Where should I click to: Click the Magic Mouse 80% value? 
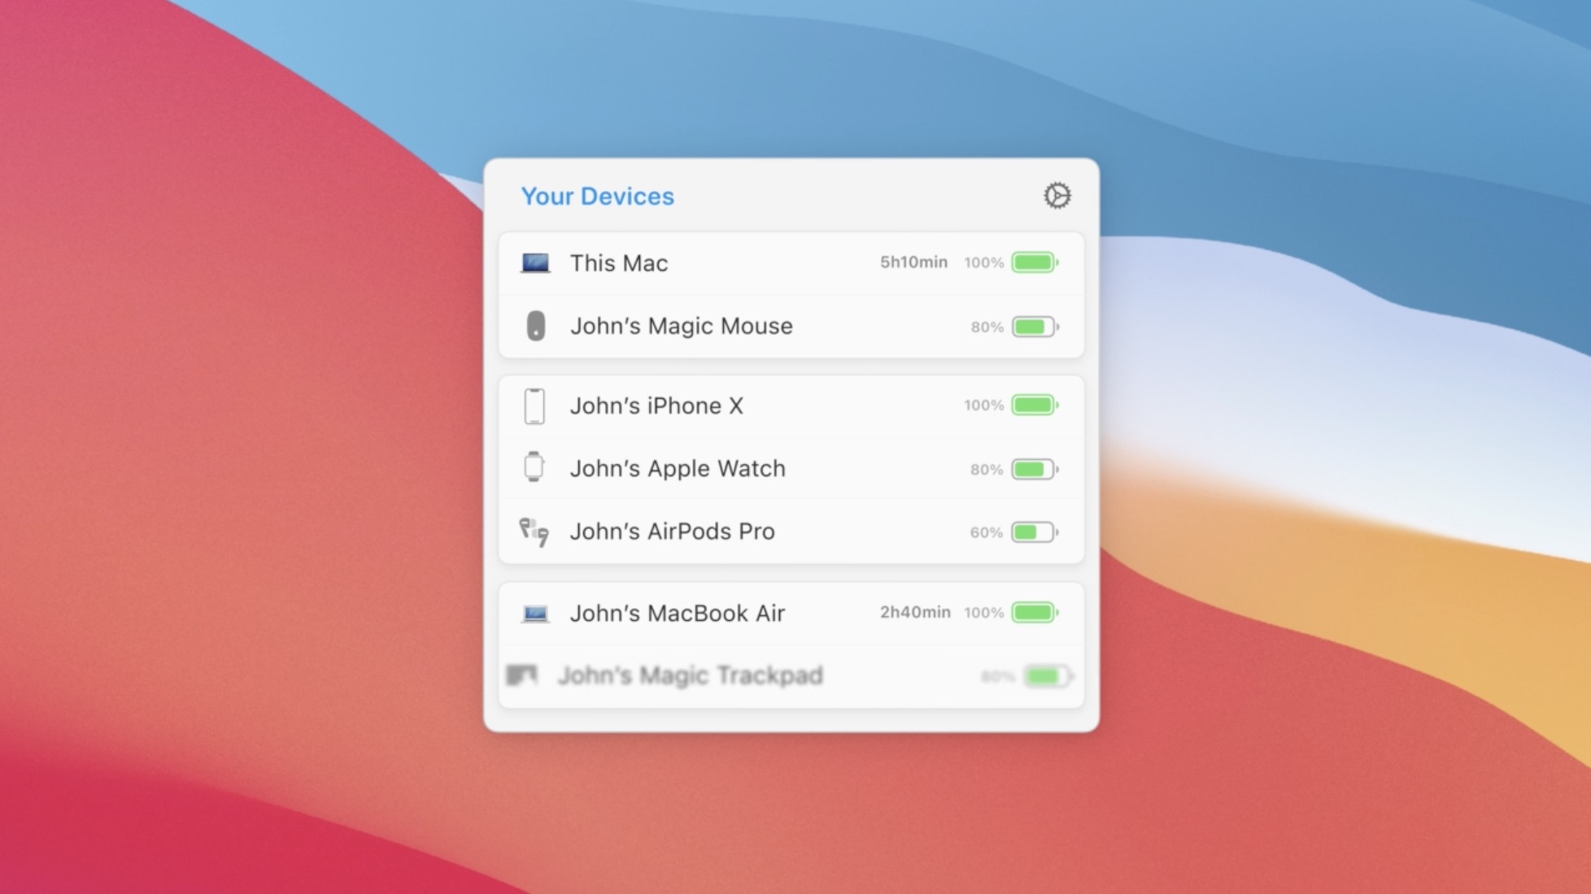[987, 327]
